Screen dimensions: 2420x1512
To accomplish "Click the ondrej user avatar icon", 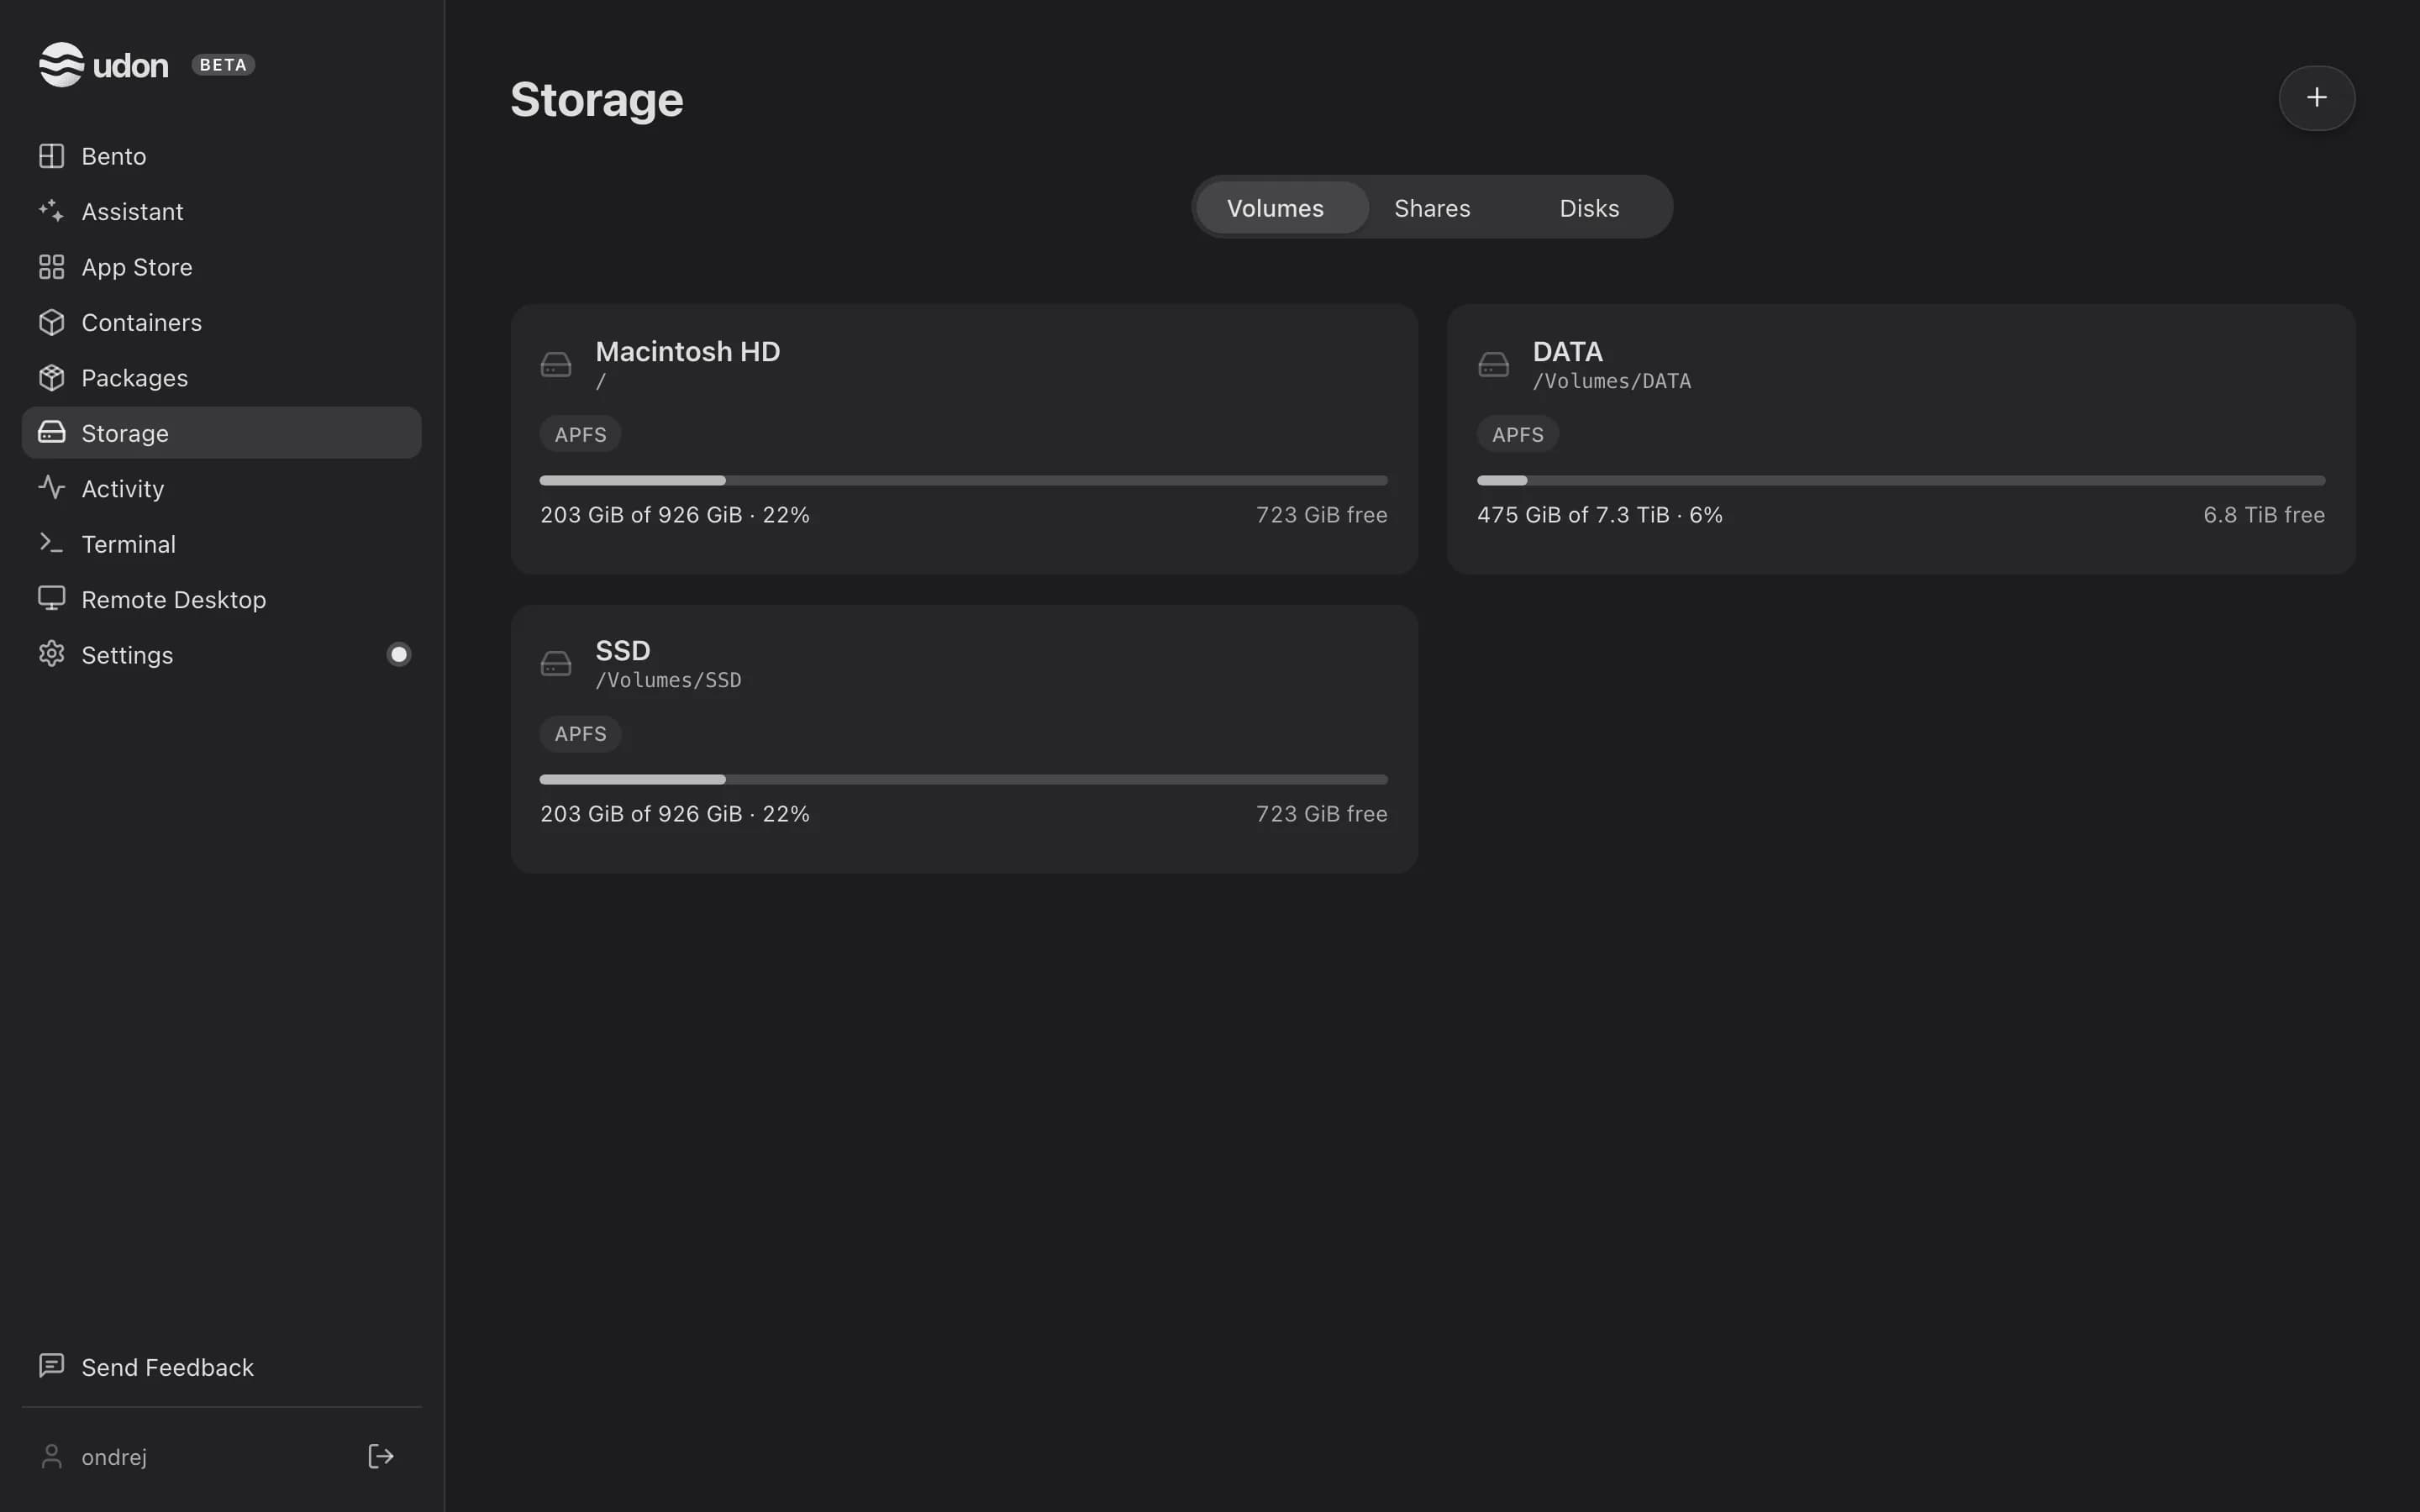I will click(x=51, y=1457).
